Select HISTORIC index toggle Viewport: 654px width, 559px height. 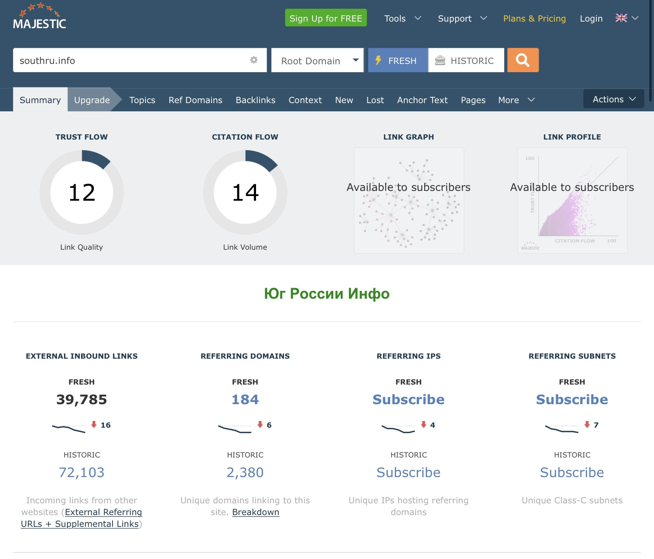[466, 60]
